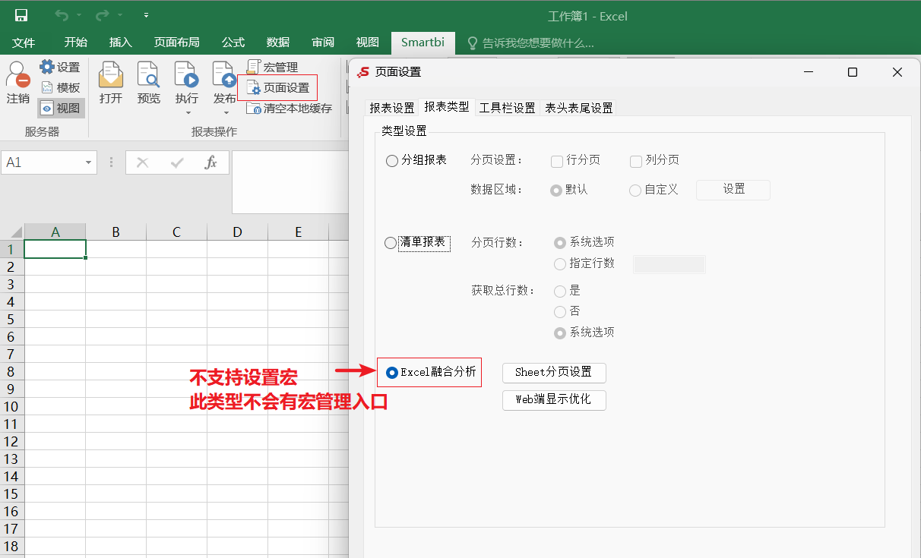Screen dimensions: 921x558
Task: Switch to 报表设置 tab in dialog
Action: [x=392, y=108]
